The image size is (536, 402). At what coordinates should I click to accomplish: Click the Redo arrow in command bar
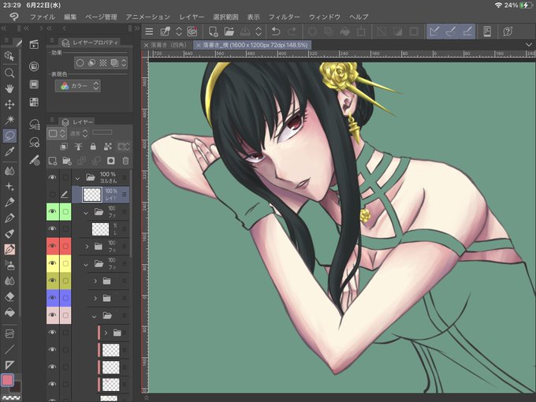pos(292,32)
